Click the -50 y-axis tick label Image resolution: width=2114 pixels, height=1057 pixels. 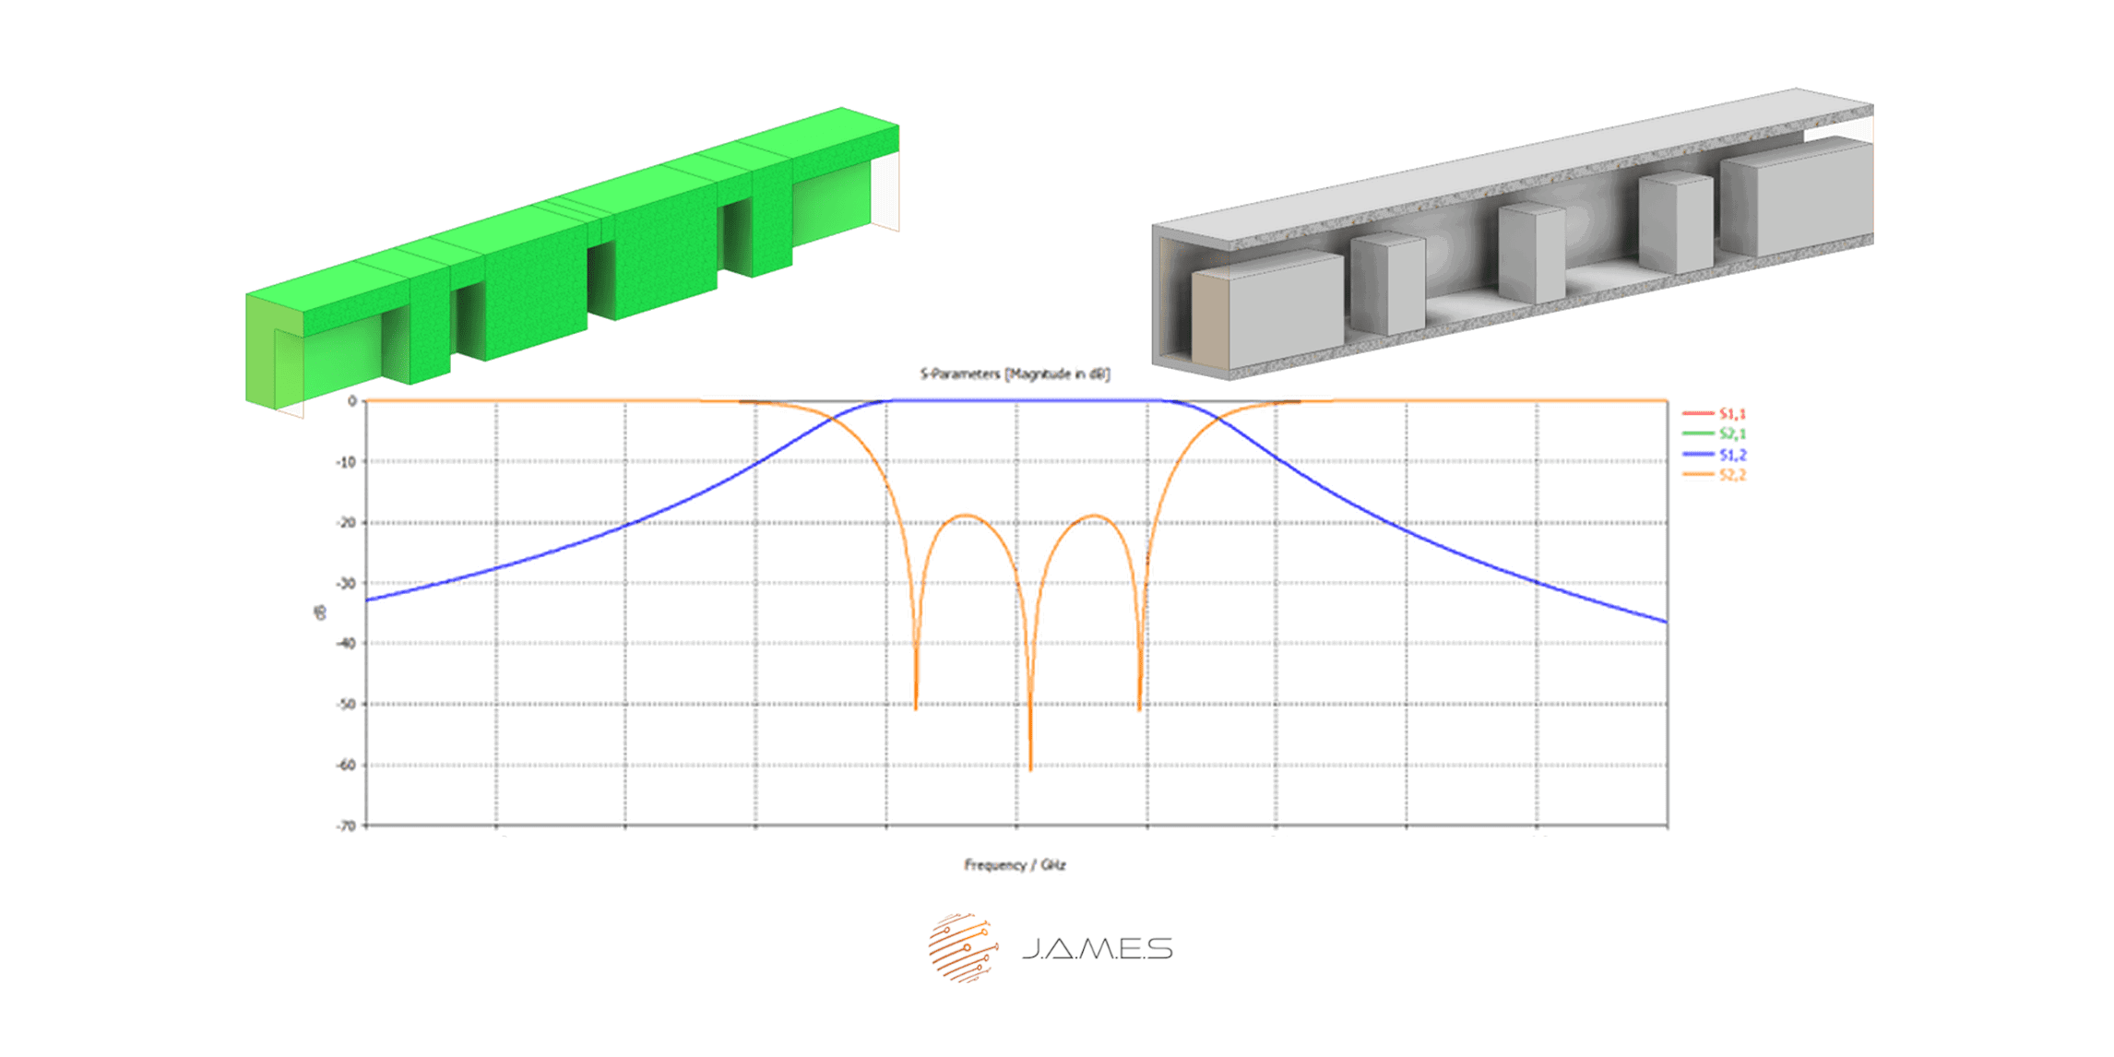[x=346, y=704]
